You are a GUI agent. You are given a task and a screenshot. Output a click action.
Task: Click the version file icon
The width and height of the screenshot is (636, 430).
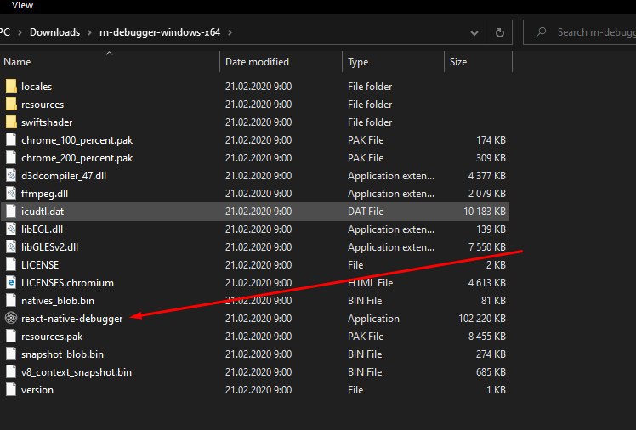tap(11, 389)
